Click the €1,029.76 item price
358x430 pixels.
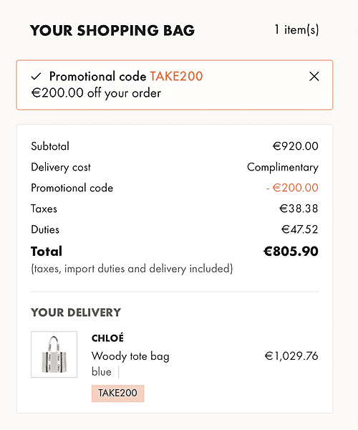click(x=291, y=356)
